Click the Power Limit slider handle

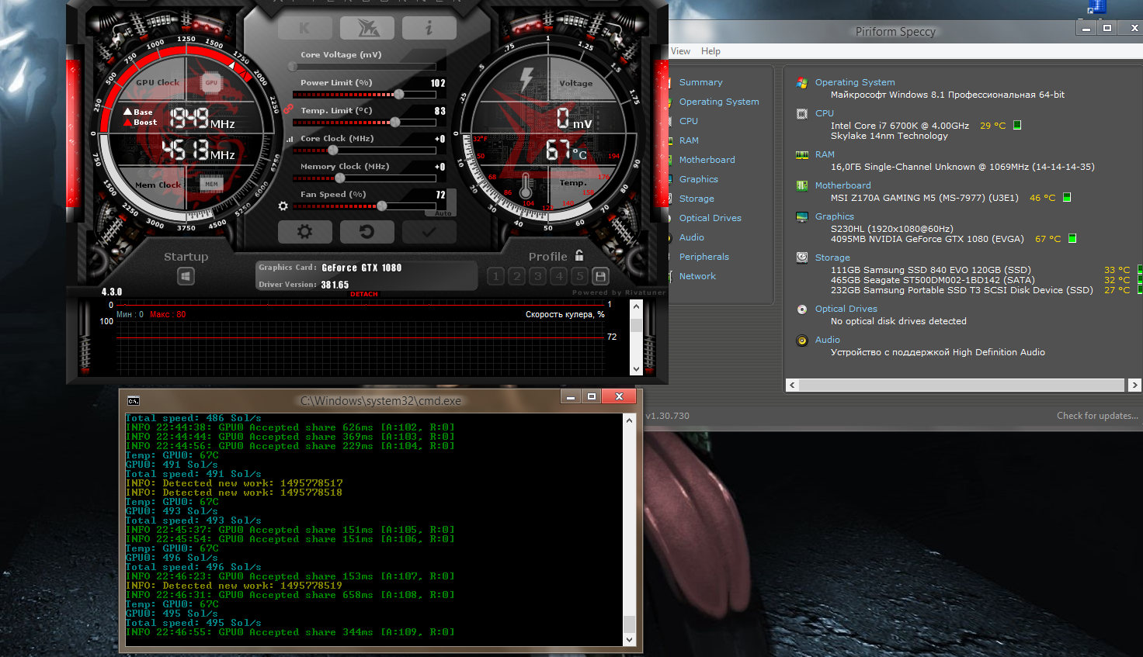399,95
